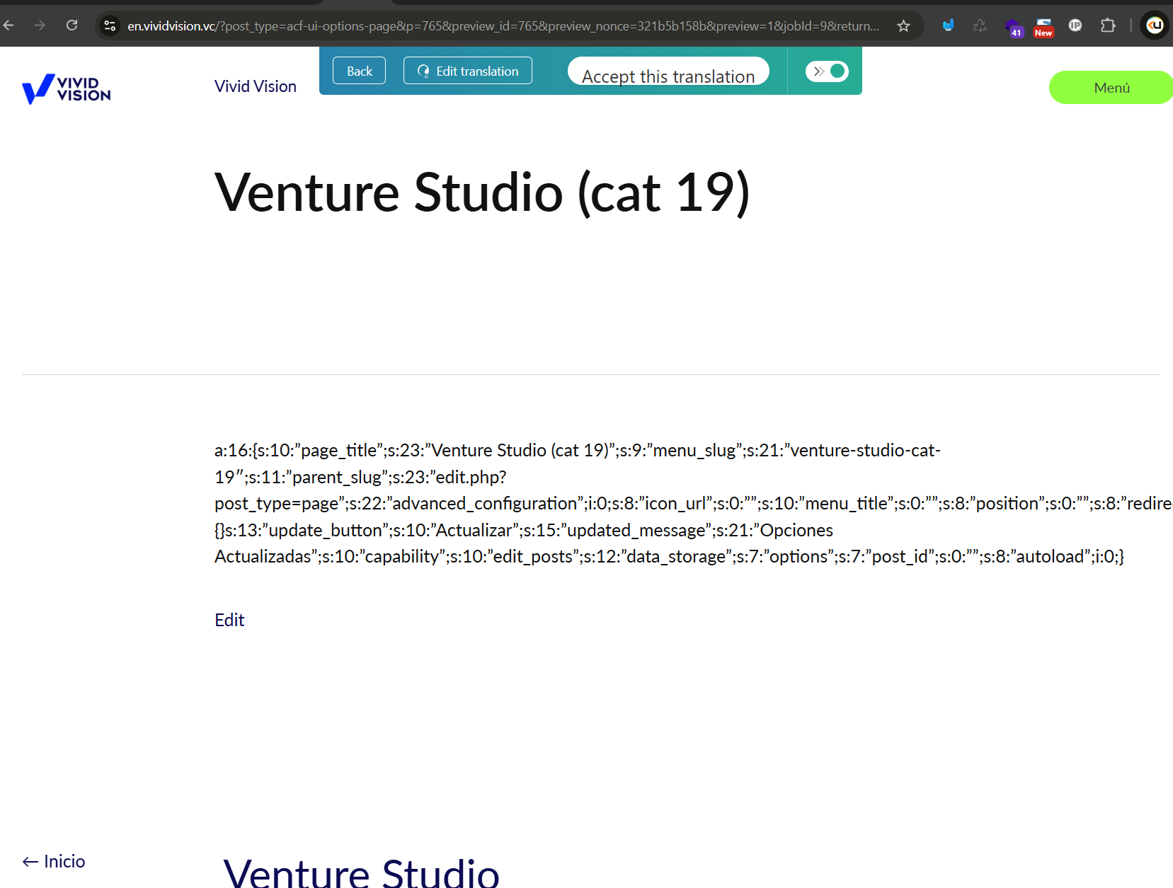
Task: Click the recycle-arrows extension icon
Action: pyautogui.click(x=980, y=26)
